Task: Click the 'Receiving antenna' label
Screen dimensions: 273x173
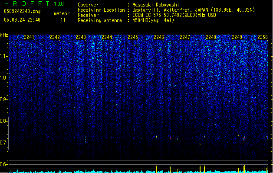Action: 100,20
